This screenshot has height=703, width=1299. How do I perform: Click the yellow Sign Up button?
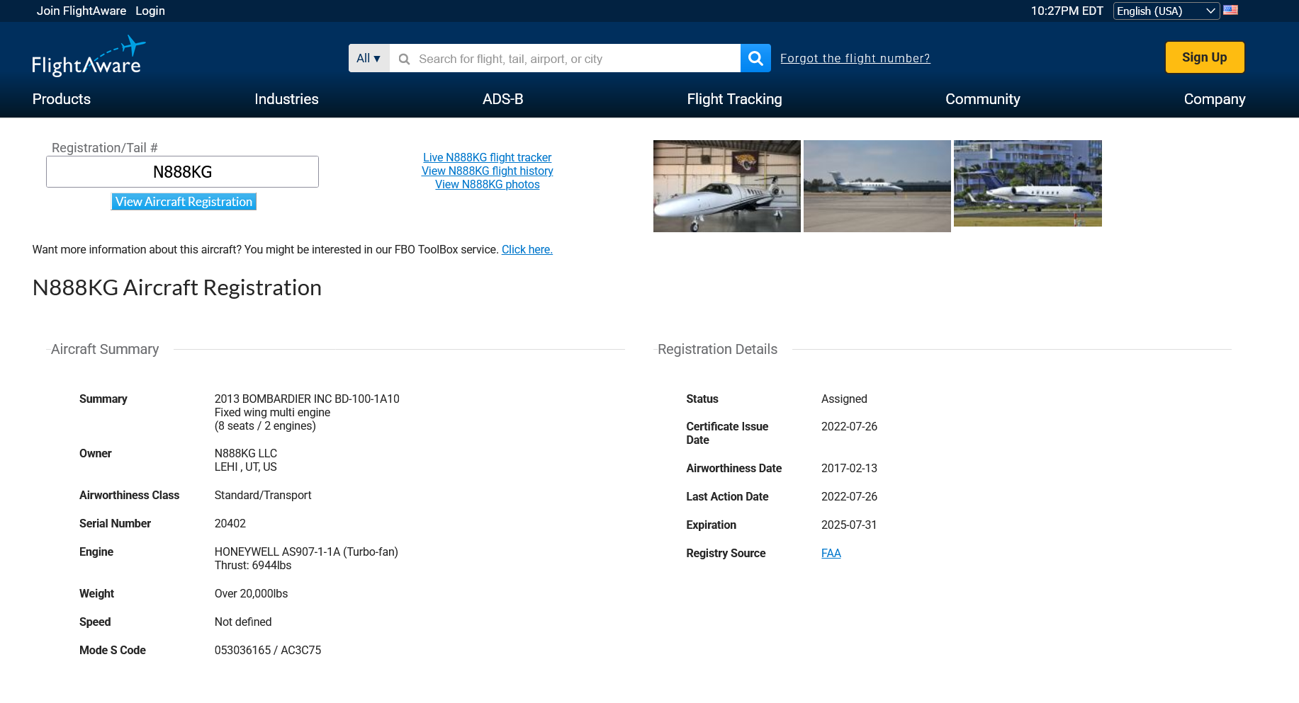(1205, 57)
